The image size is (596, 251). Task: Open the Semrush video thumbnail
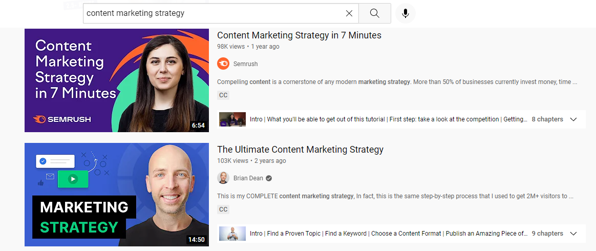tap(117, 80)
